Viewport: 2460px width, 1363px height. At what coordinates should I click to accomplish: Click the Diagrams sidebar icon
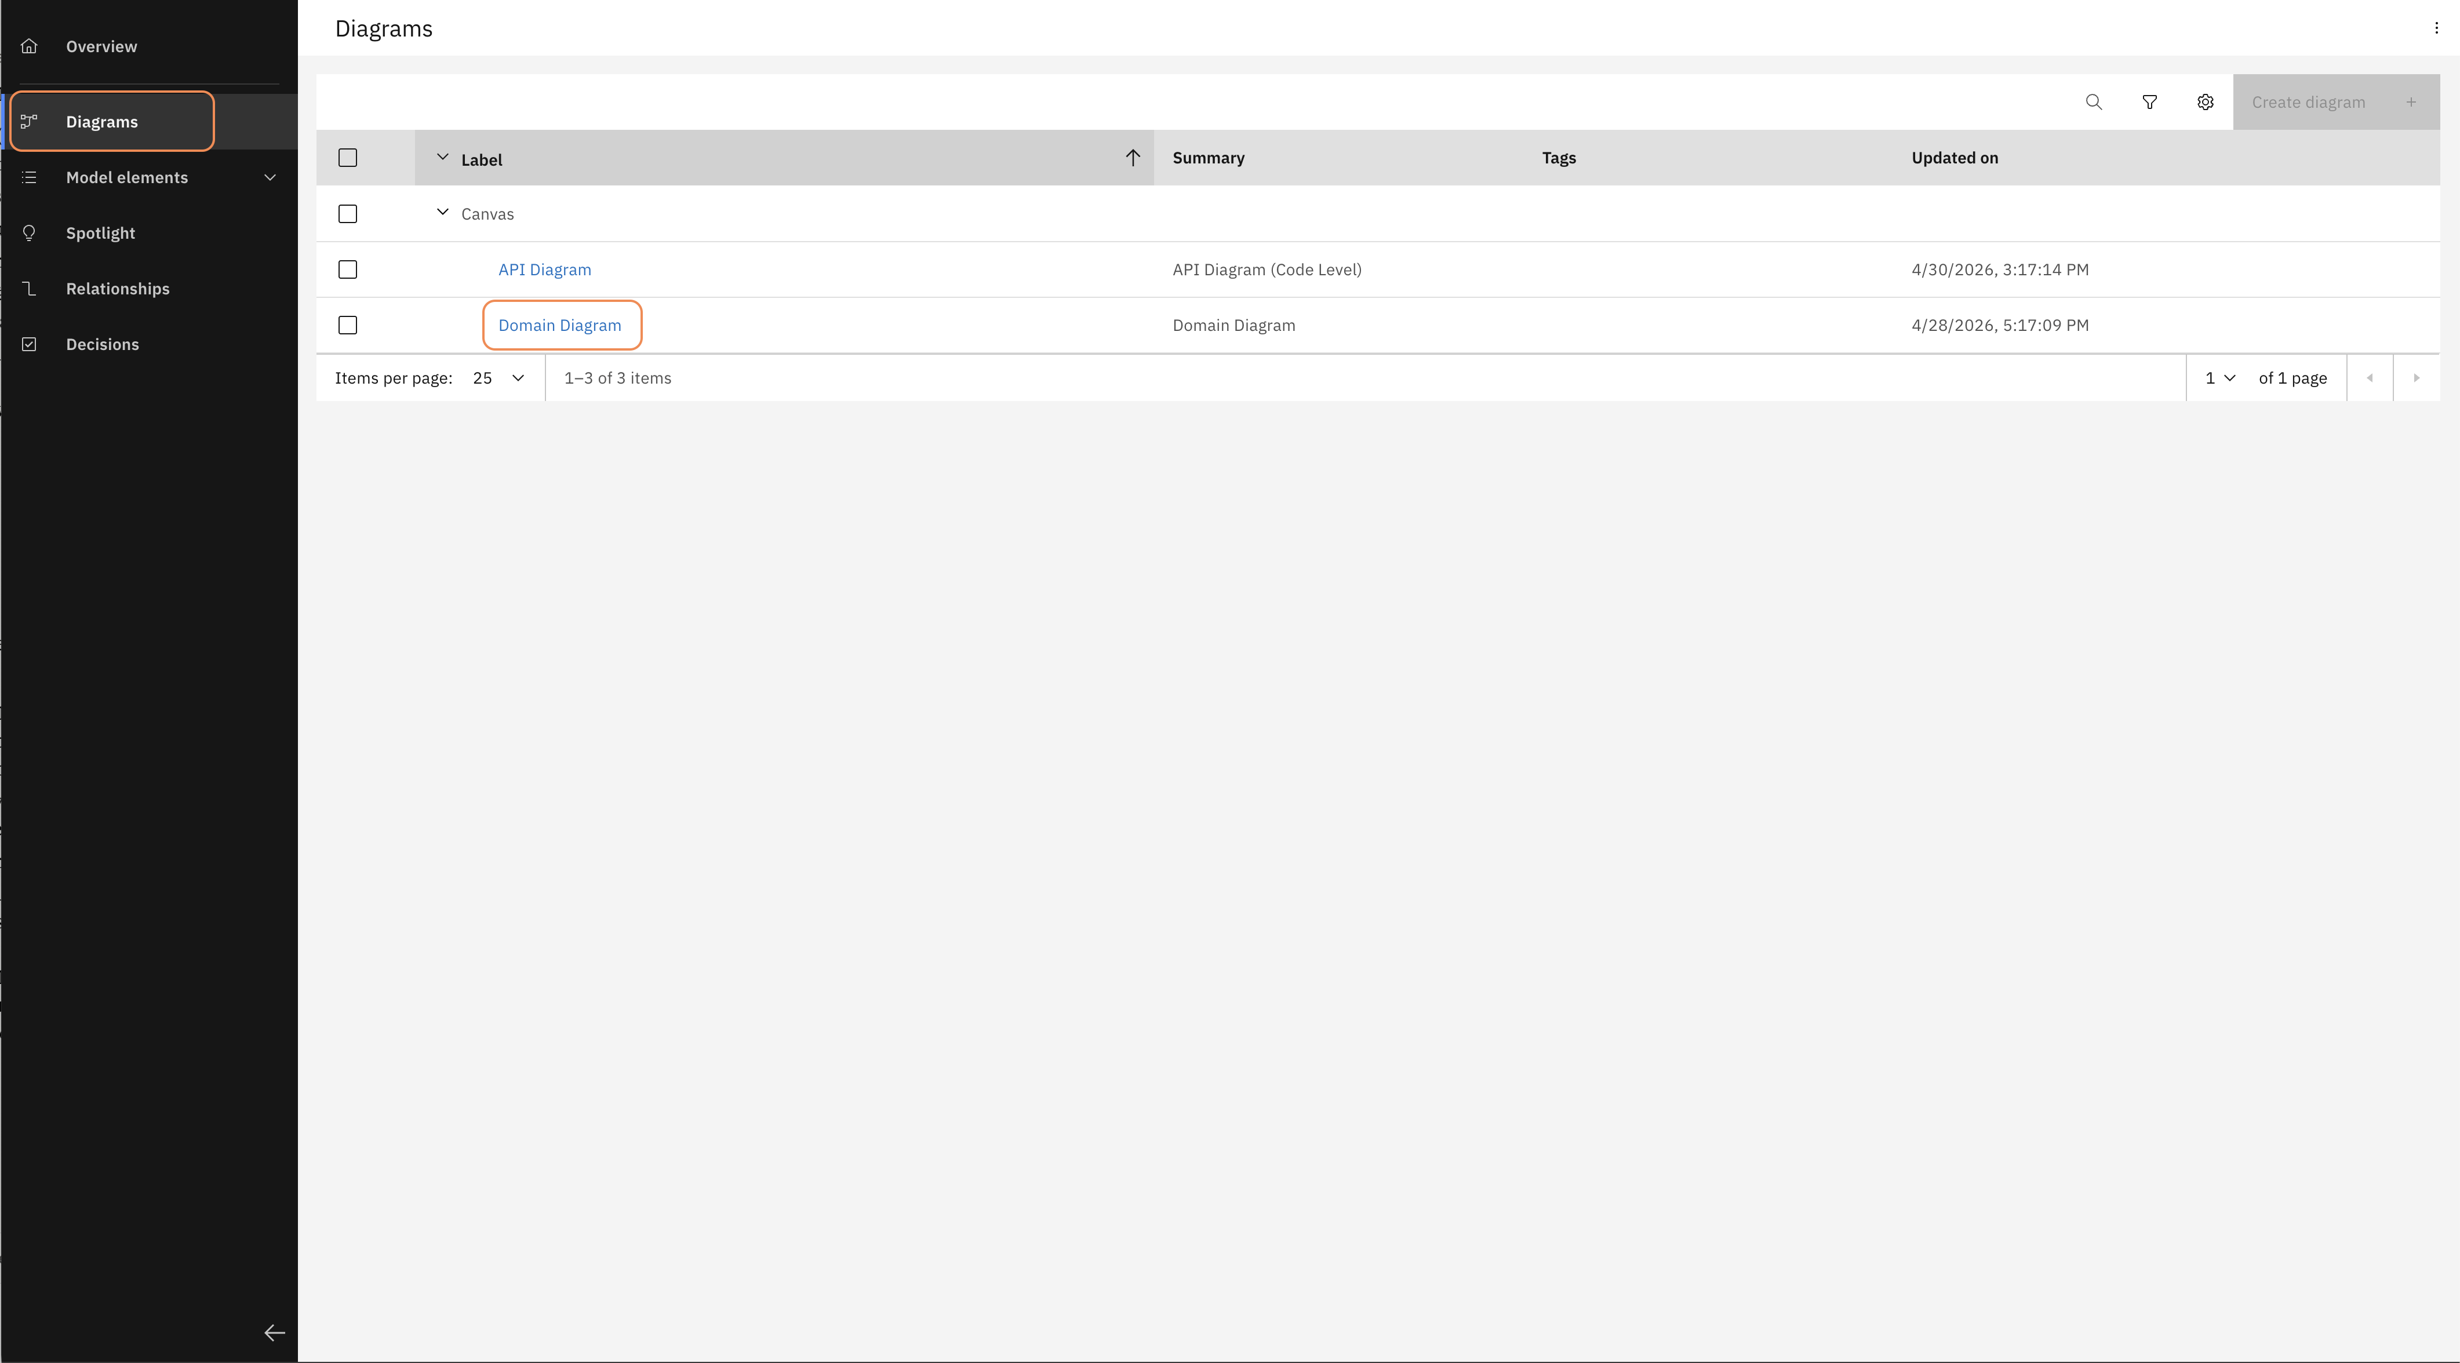(30, 121)
